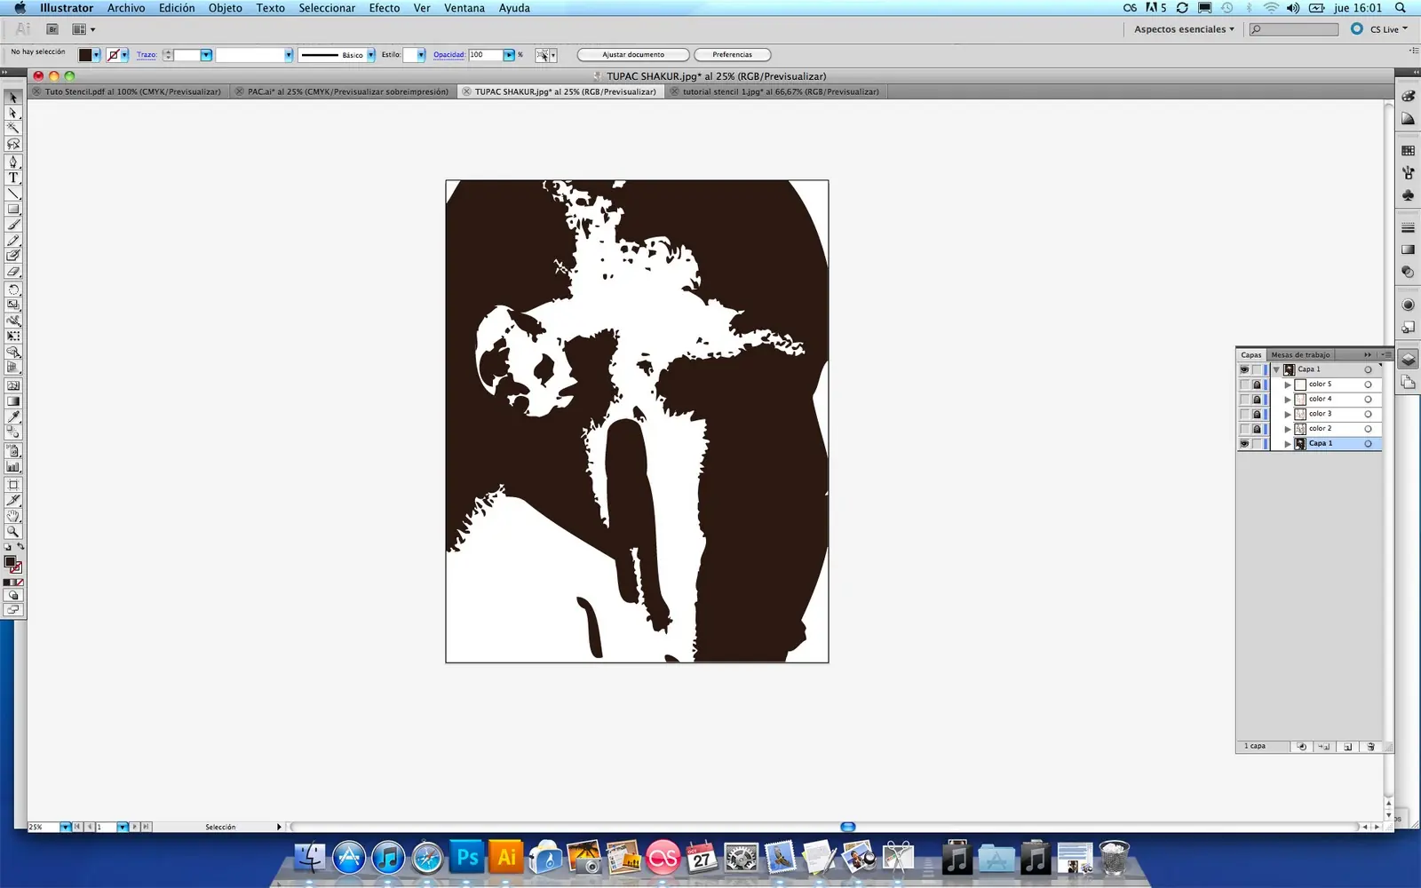Unlock the color 4 layer

tap(1257, 399)
